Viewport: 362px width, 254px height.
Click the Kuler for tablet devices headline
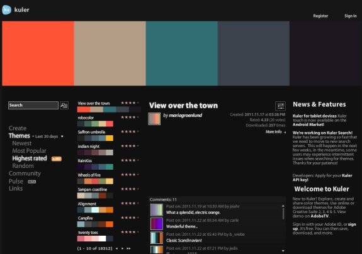pos(314,116)
